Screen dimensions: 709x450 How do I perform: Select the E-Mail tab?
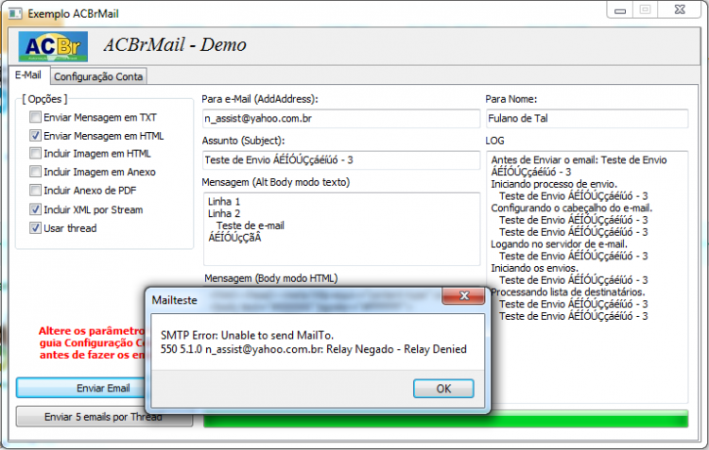point(28,75)
